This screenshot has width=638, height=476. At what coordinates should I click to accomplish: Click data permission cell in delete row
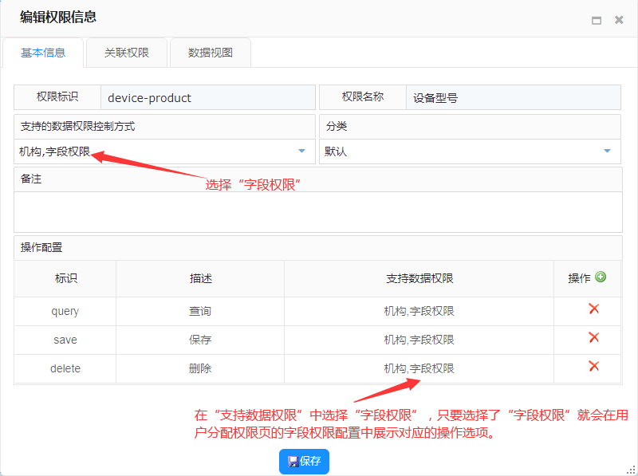pyautogui.click(x=419, y=368)
